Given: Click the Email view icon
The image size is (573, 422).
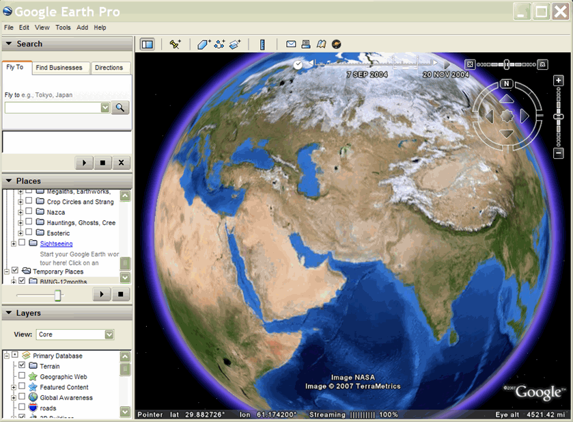Looking at the screenshot, I should point(290,43).
